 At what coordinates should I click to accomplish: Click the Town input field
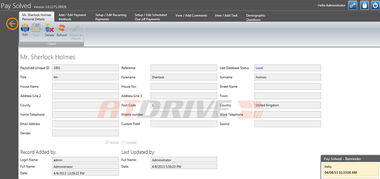[x=287, y=96]
